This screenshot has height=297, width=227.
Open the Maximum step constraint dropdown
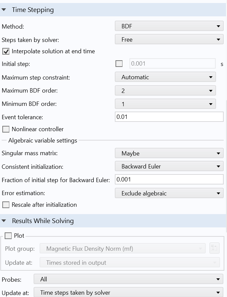[x=165, y=77]
